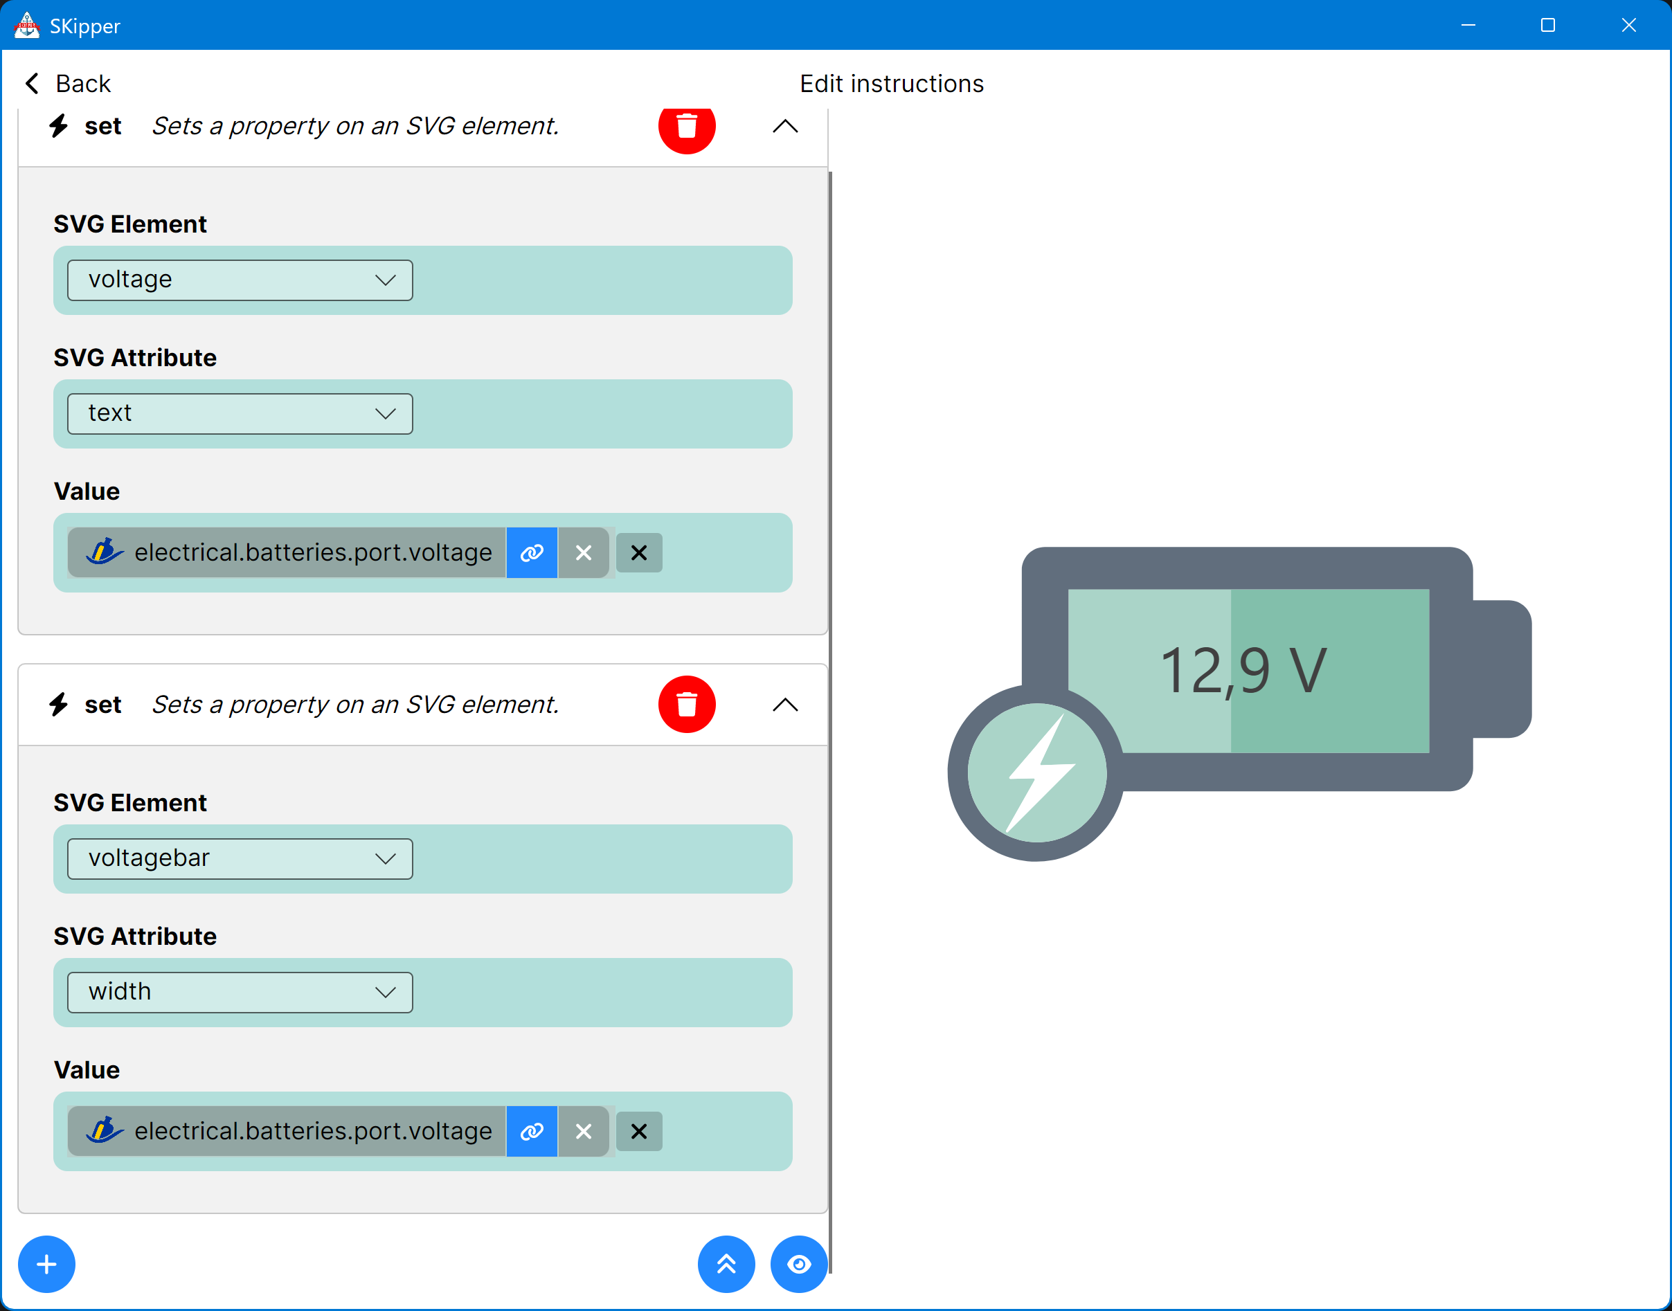Delete the voltagebar set instruction
Screen dimensions: 1672x1311
coord(686,704)
